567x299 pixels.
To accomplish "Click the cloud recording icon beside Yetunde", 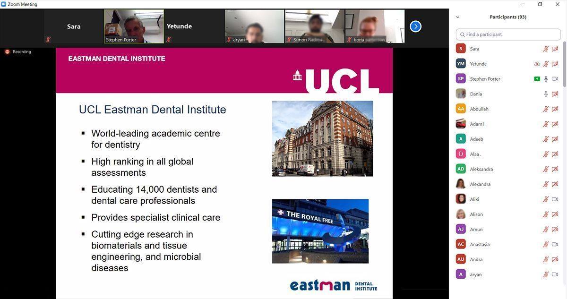I will click(x=537, y=64).
